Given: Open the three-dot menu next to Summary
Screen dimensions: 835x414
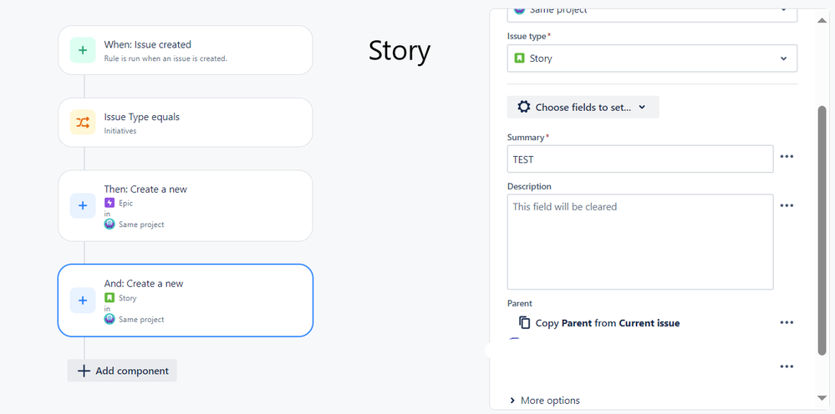Looking at the screenshot, I should (x=787, y=157).
